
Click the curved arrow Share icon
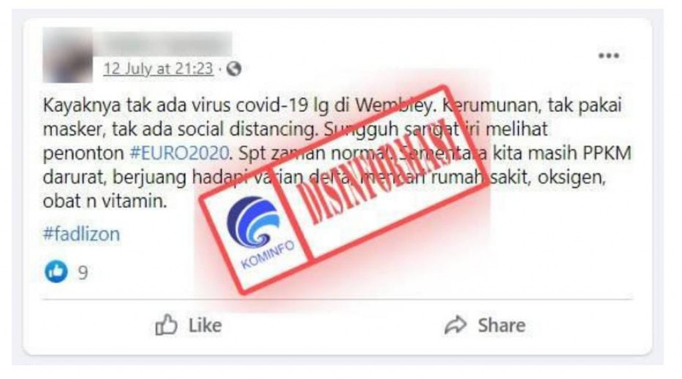click(455, 325)
